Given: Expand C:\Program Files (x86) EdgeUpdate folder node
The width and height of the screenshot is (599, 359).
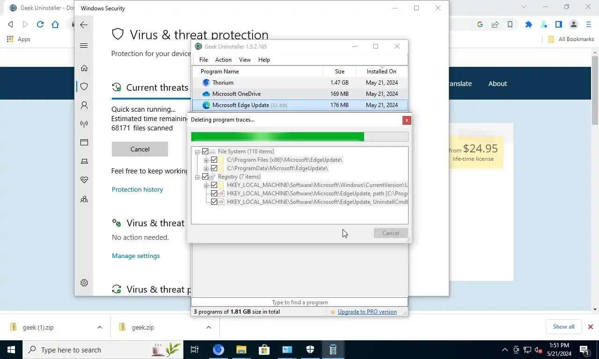Looking at the screenshot, I should pyautogui.click(x=206, y=160).
